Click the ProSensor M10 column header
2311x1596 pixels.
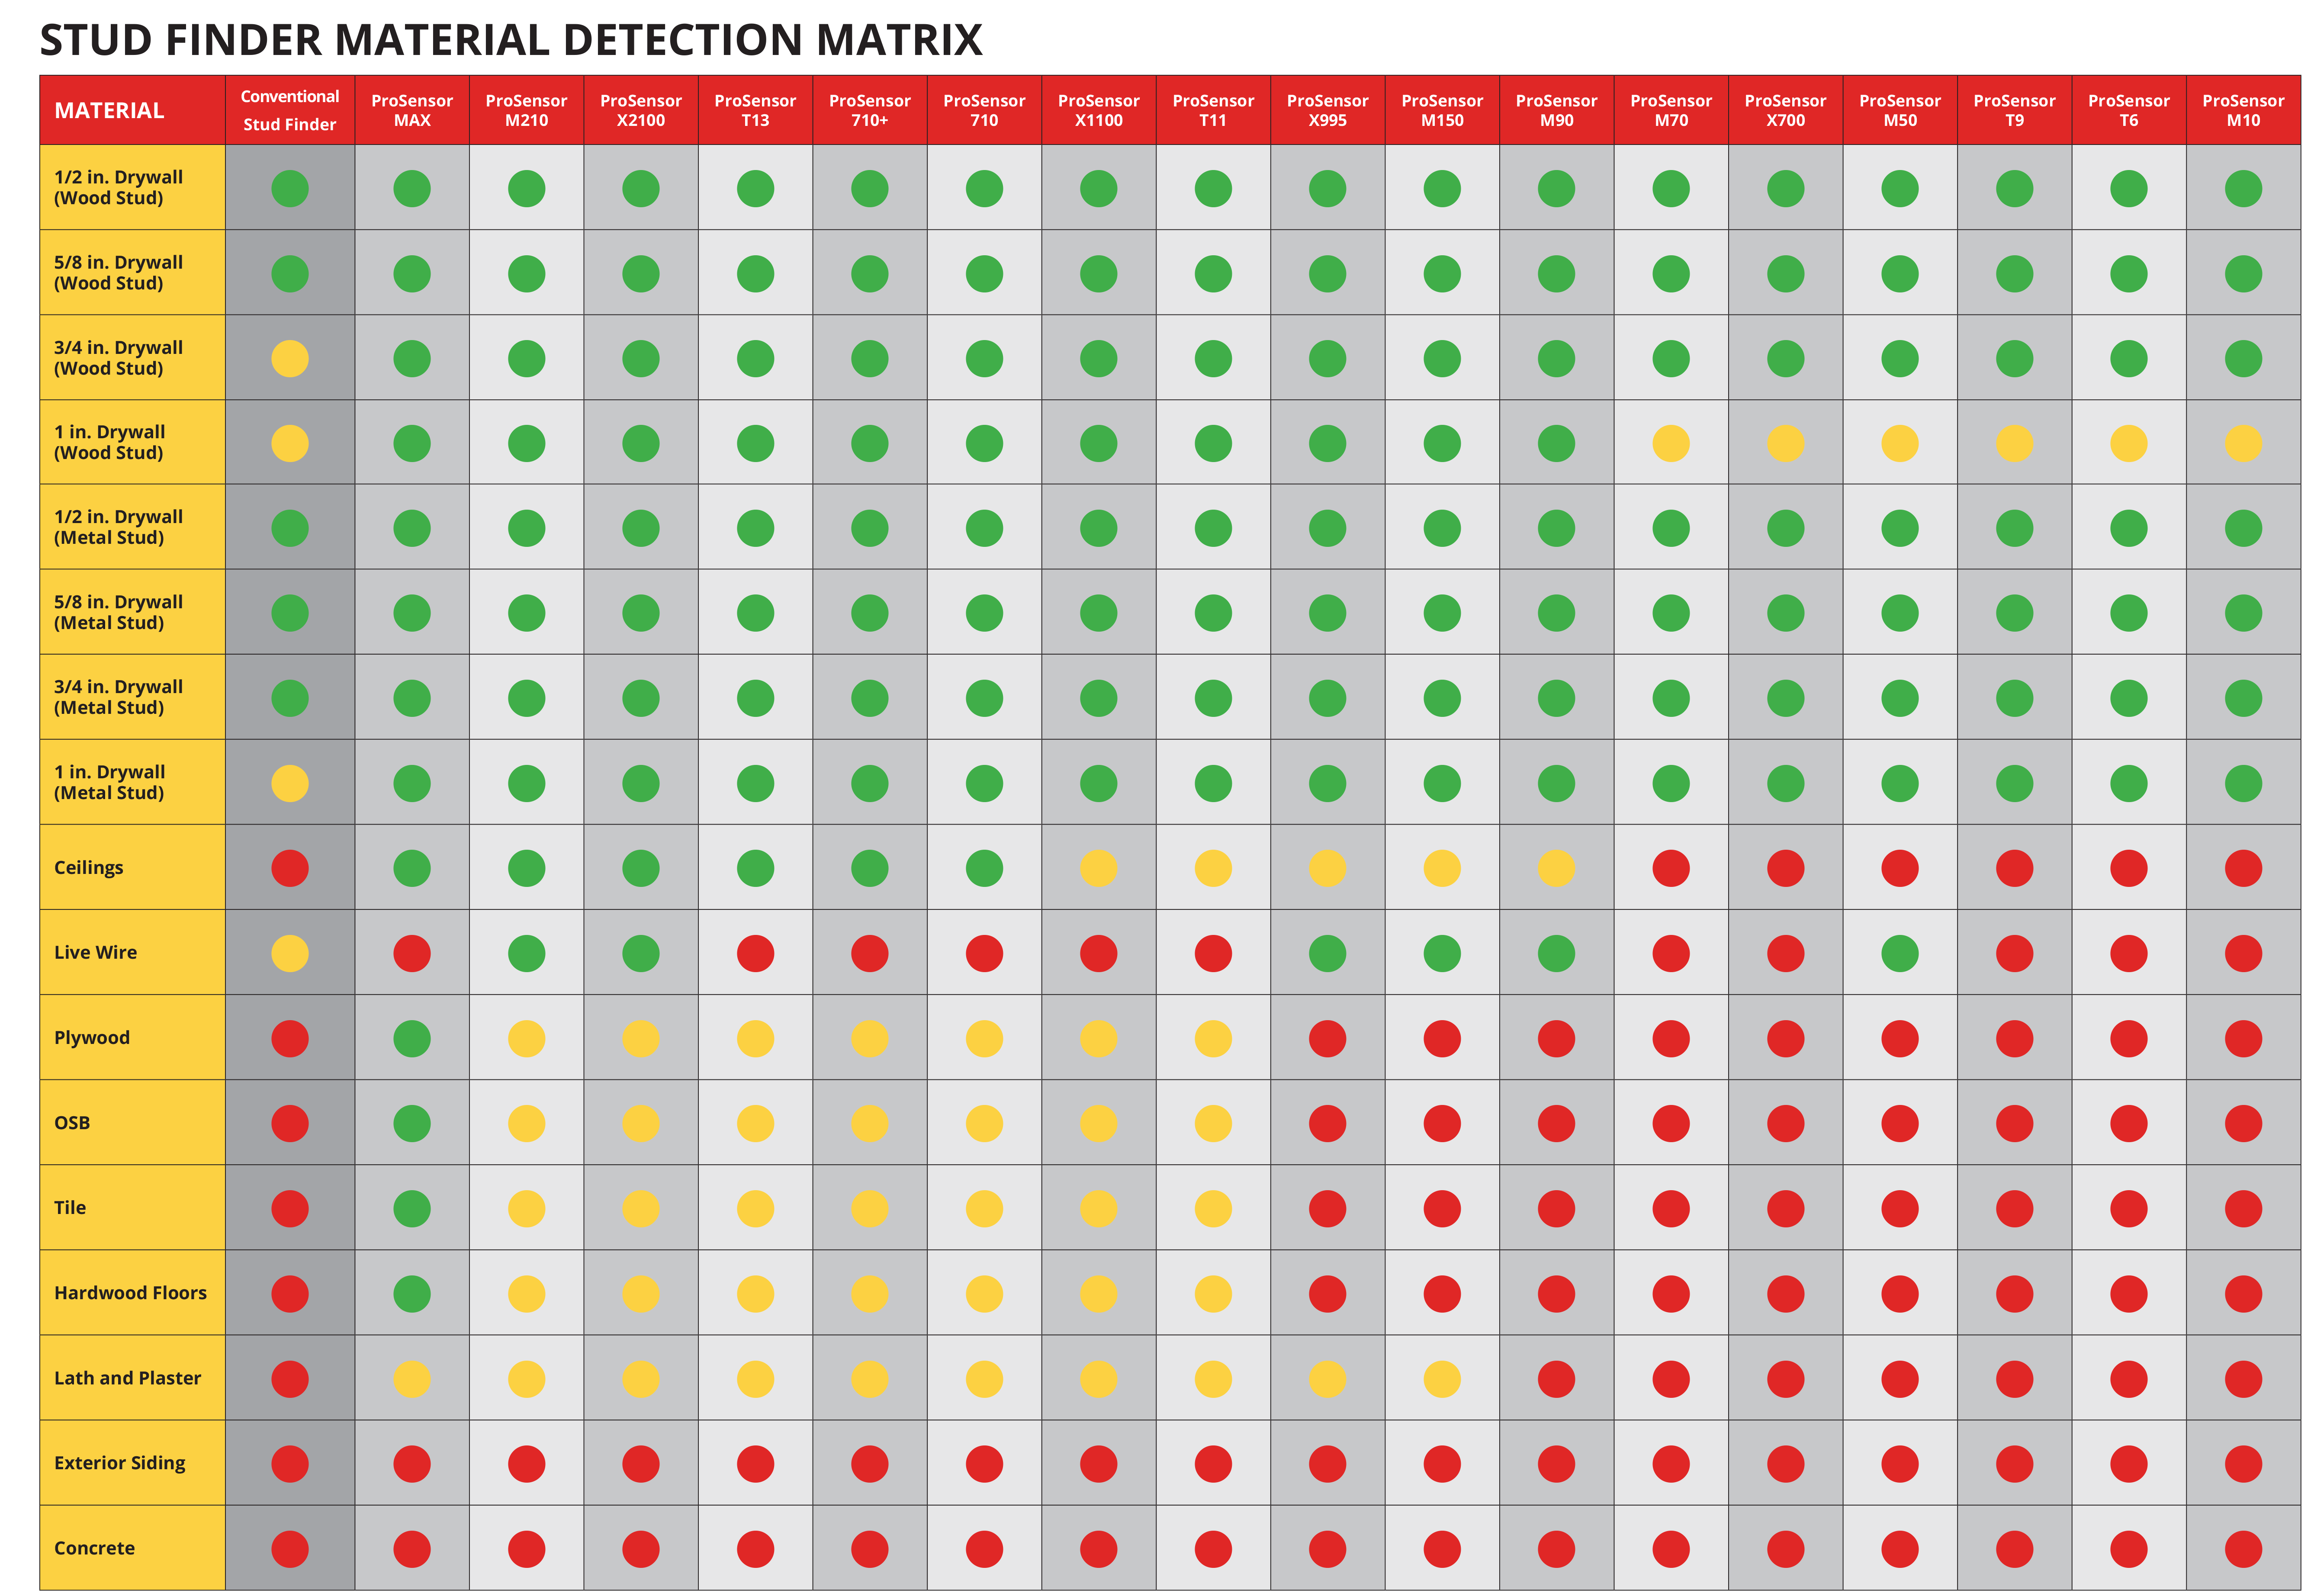click(x=2243, y=110)
